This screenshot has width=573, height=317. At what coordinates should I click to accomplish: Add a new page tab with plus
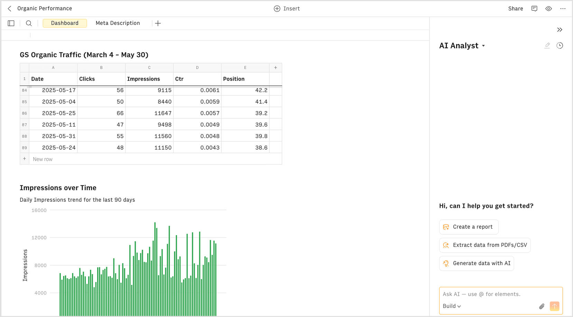tap(158, 23)
